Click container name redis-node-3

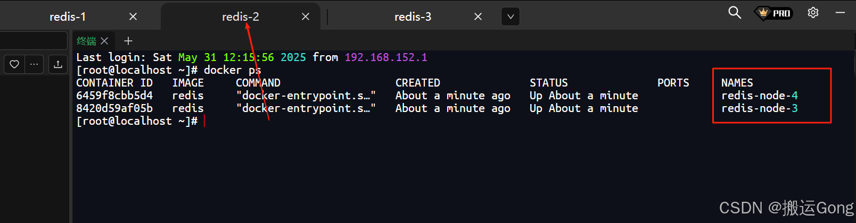tap(760, 108)
